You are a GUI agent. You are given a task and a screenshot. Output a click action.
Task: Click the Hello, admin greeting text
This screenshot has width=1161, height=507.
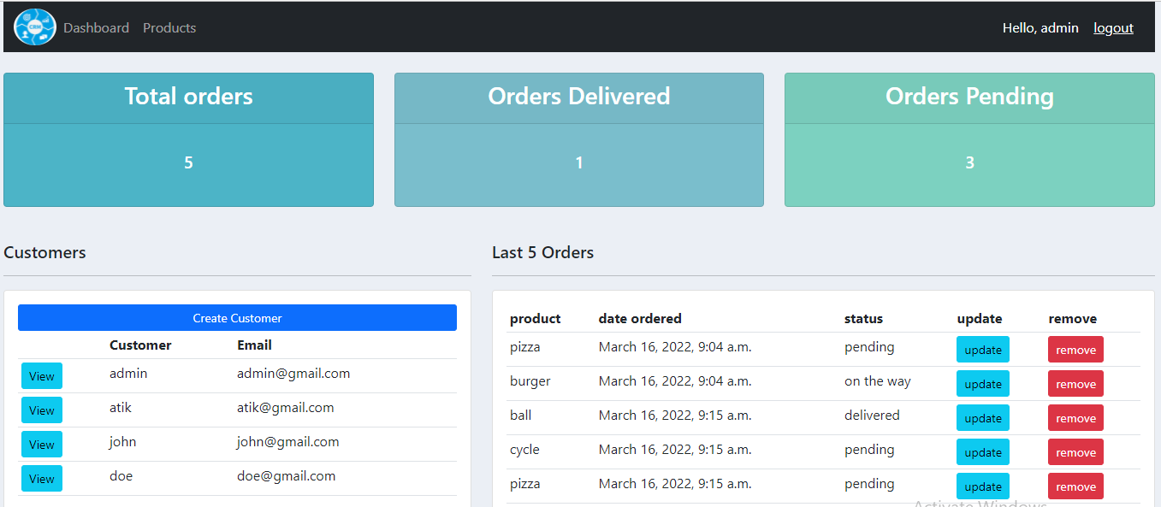point(1040,27)
